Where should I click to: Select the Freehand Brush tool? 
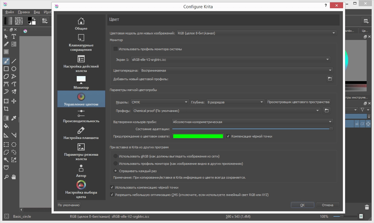click(6, 61)
